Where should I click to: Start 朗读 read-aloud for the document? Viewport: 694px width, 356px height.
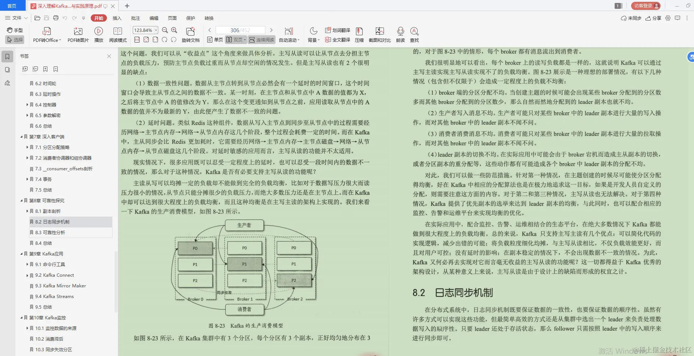tap(400, 34)
